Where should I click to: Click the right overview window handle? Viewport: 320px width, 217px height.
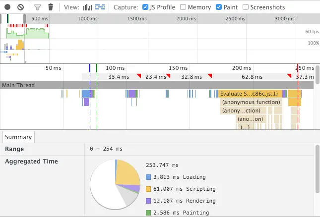coord(24,19)
